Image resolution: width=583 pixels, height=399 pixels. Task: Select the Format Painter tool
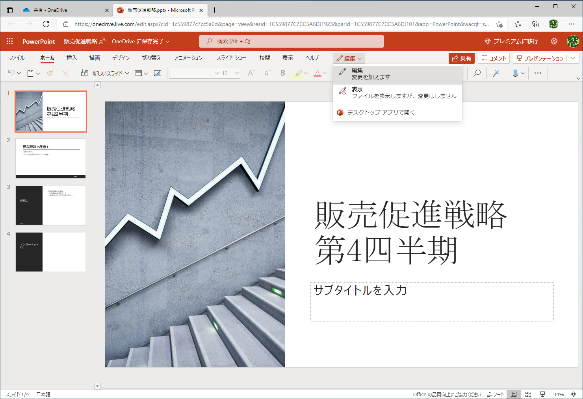[50, 73]
